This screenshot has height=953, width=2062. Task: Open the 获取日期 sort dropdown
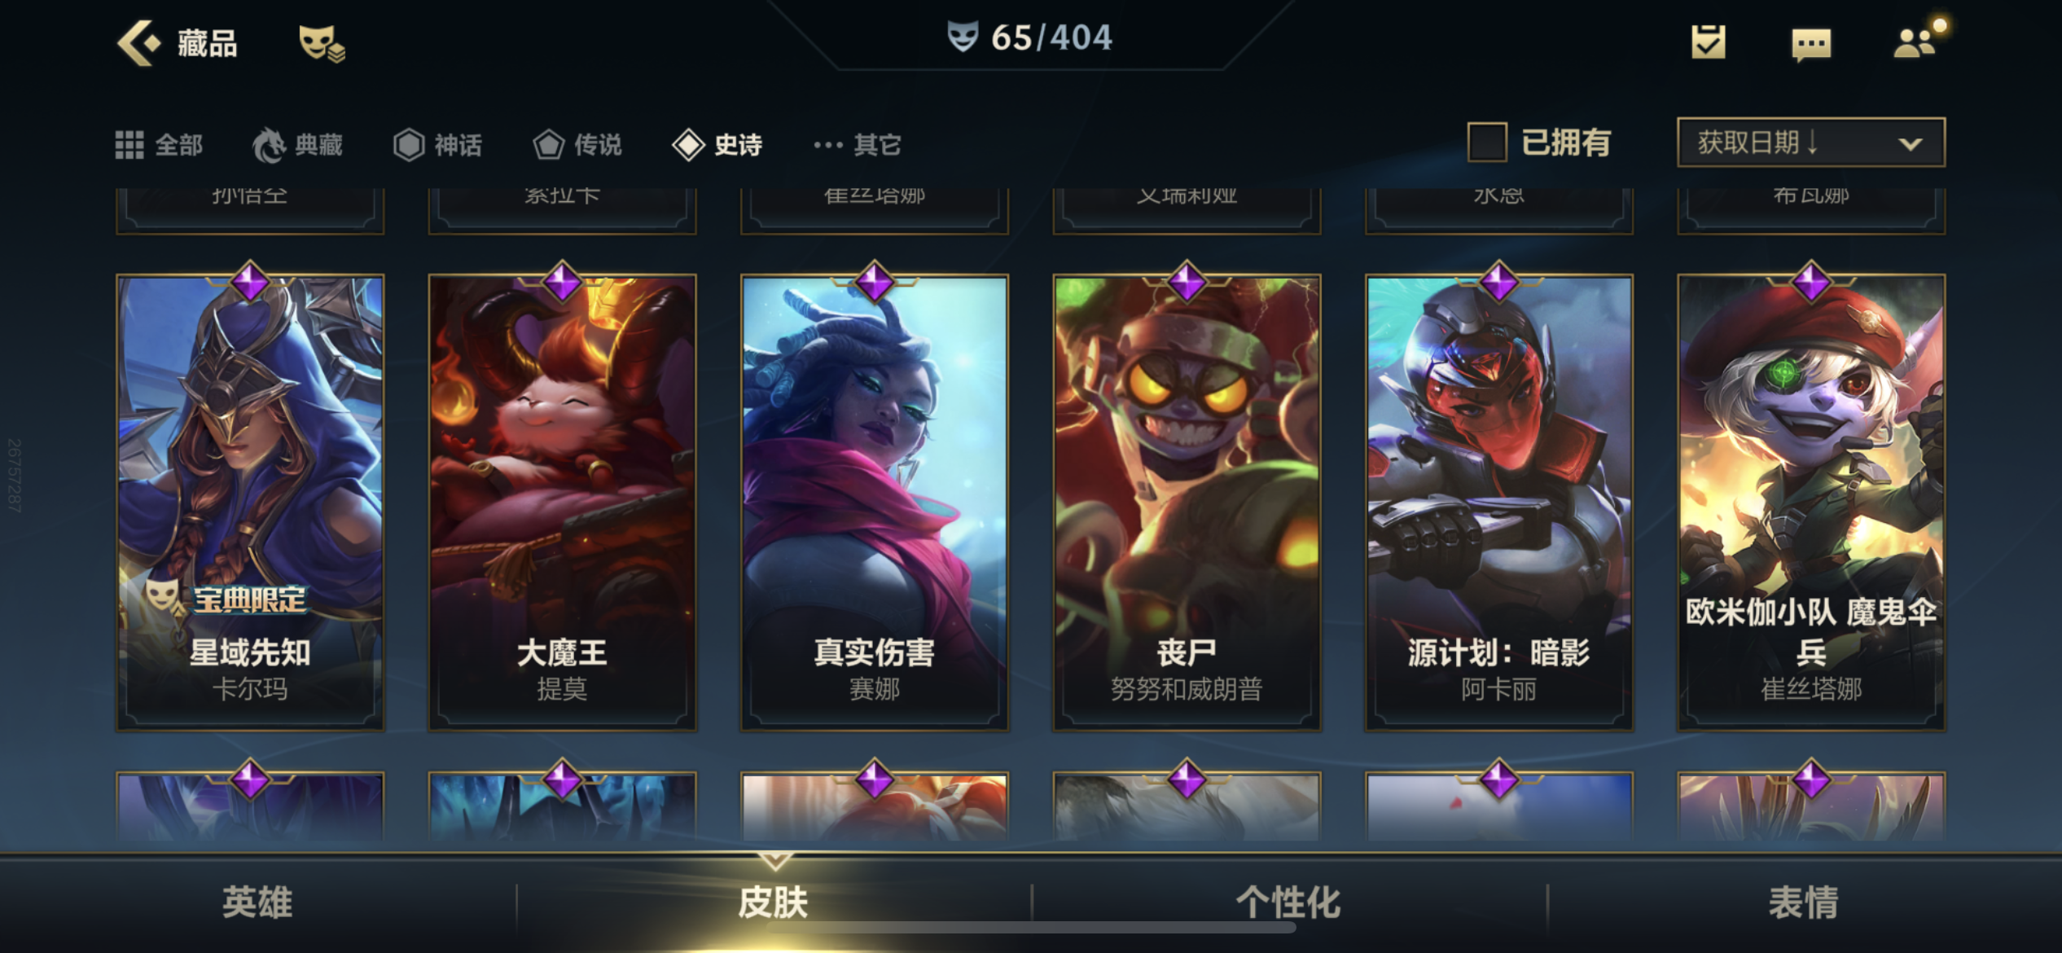[1811, 143]
